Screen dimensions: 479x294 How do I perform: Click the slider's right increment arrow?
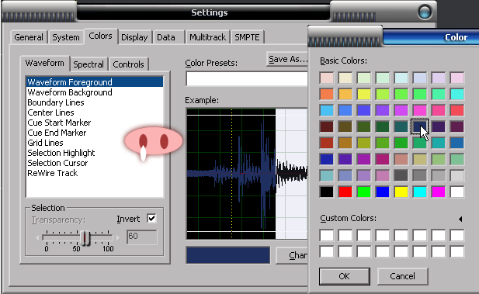117,237
